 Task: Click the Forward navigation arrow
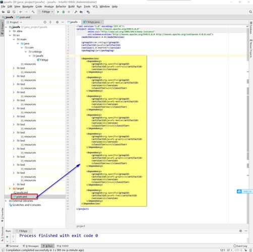tap(26, 12)
